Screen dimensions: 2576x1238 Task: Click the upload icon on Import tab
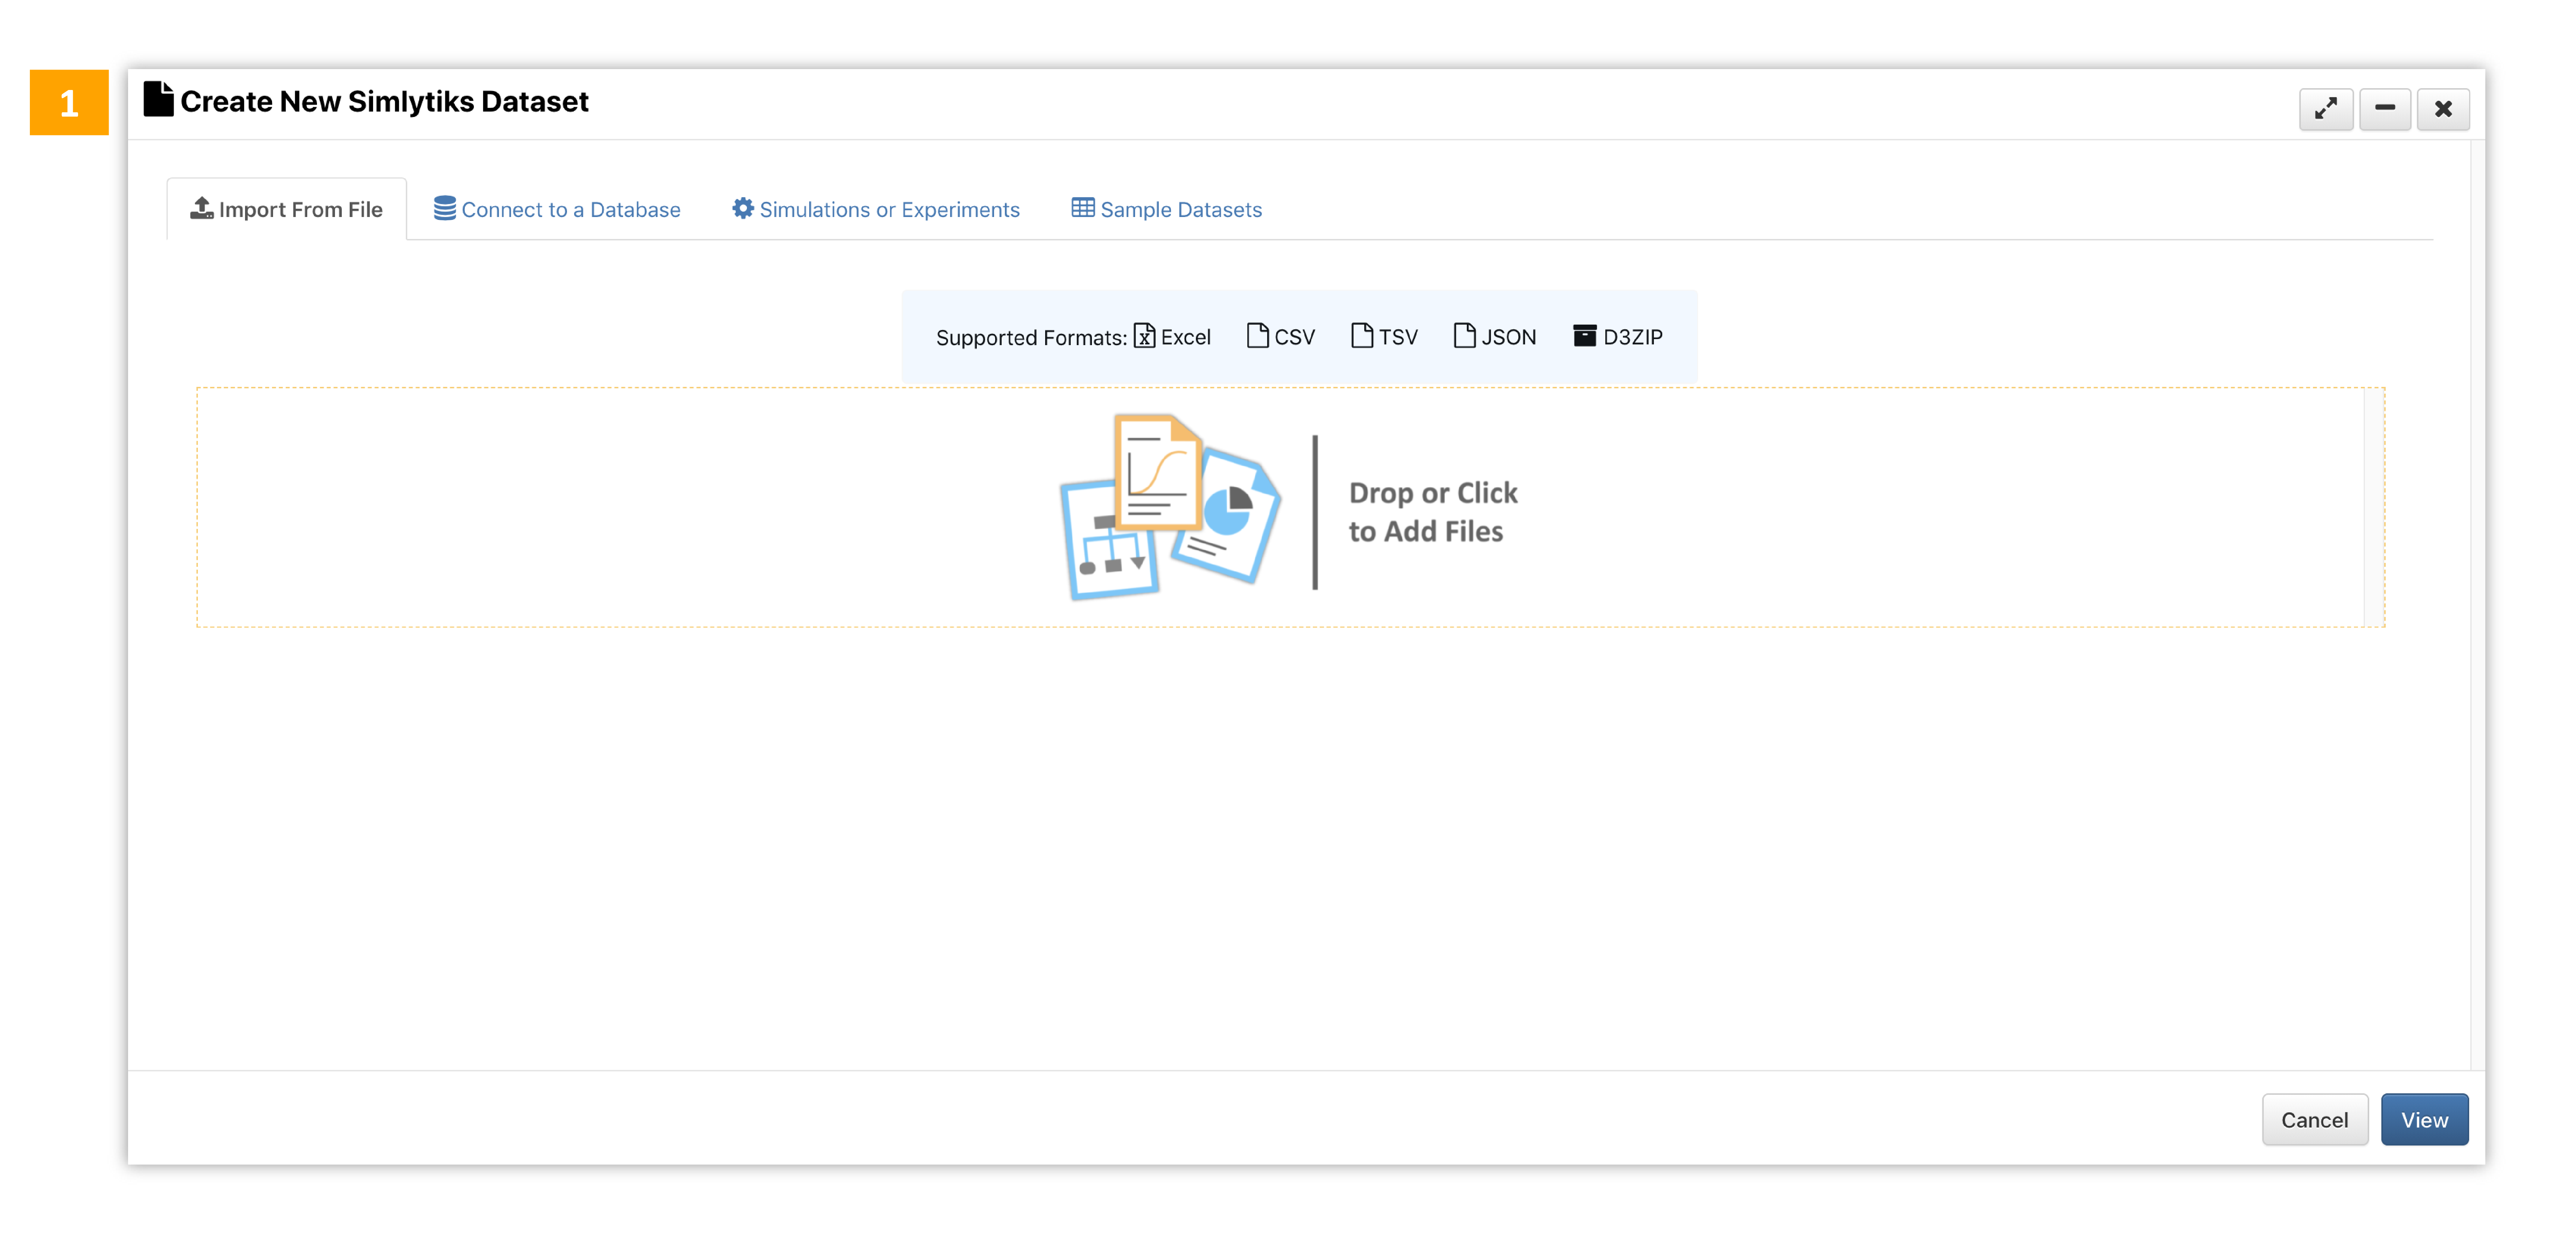click(x=202, y=208)
